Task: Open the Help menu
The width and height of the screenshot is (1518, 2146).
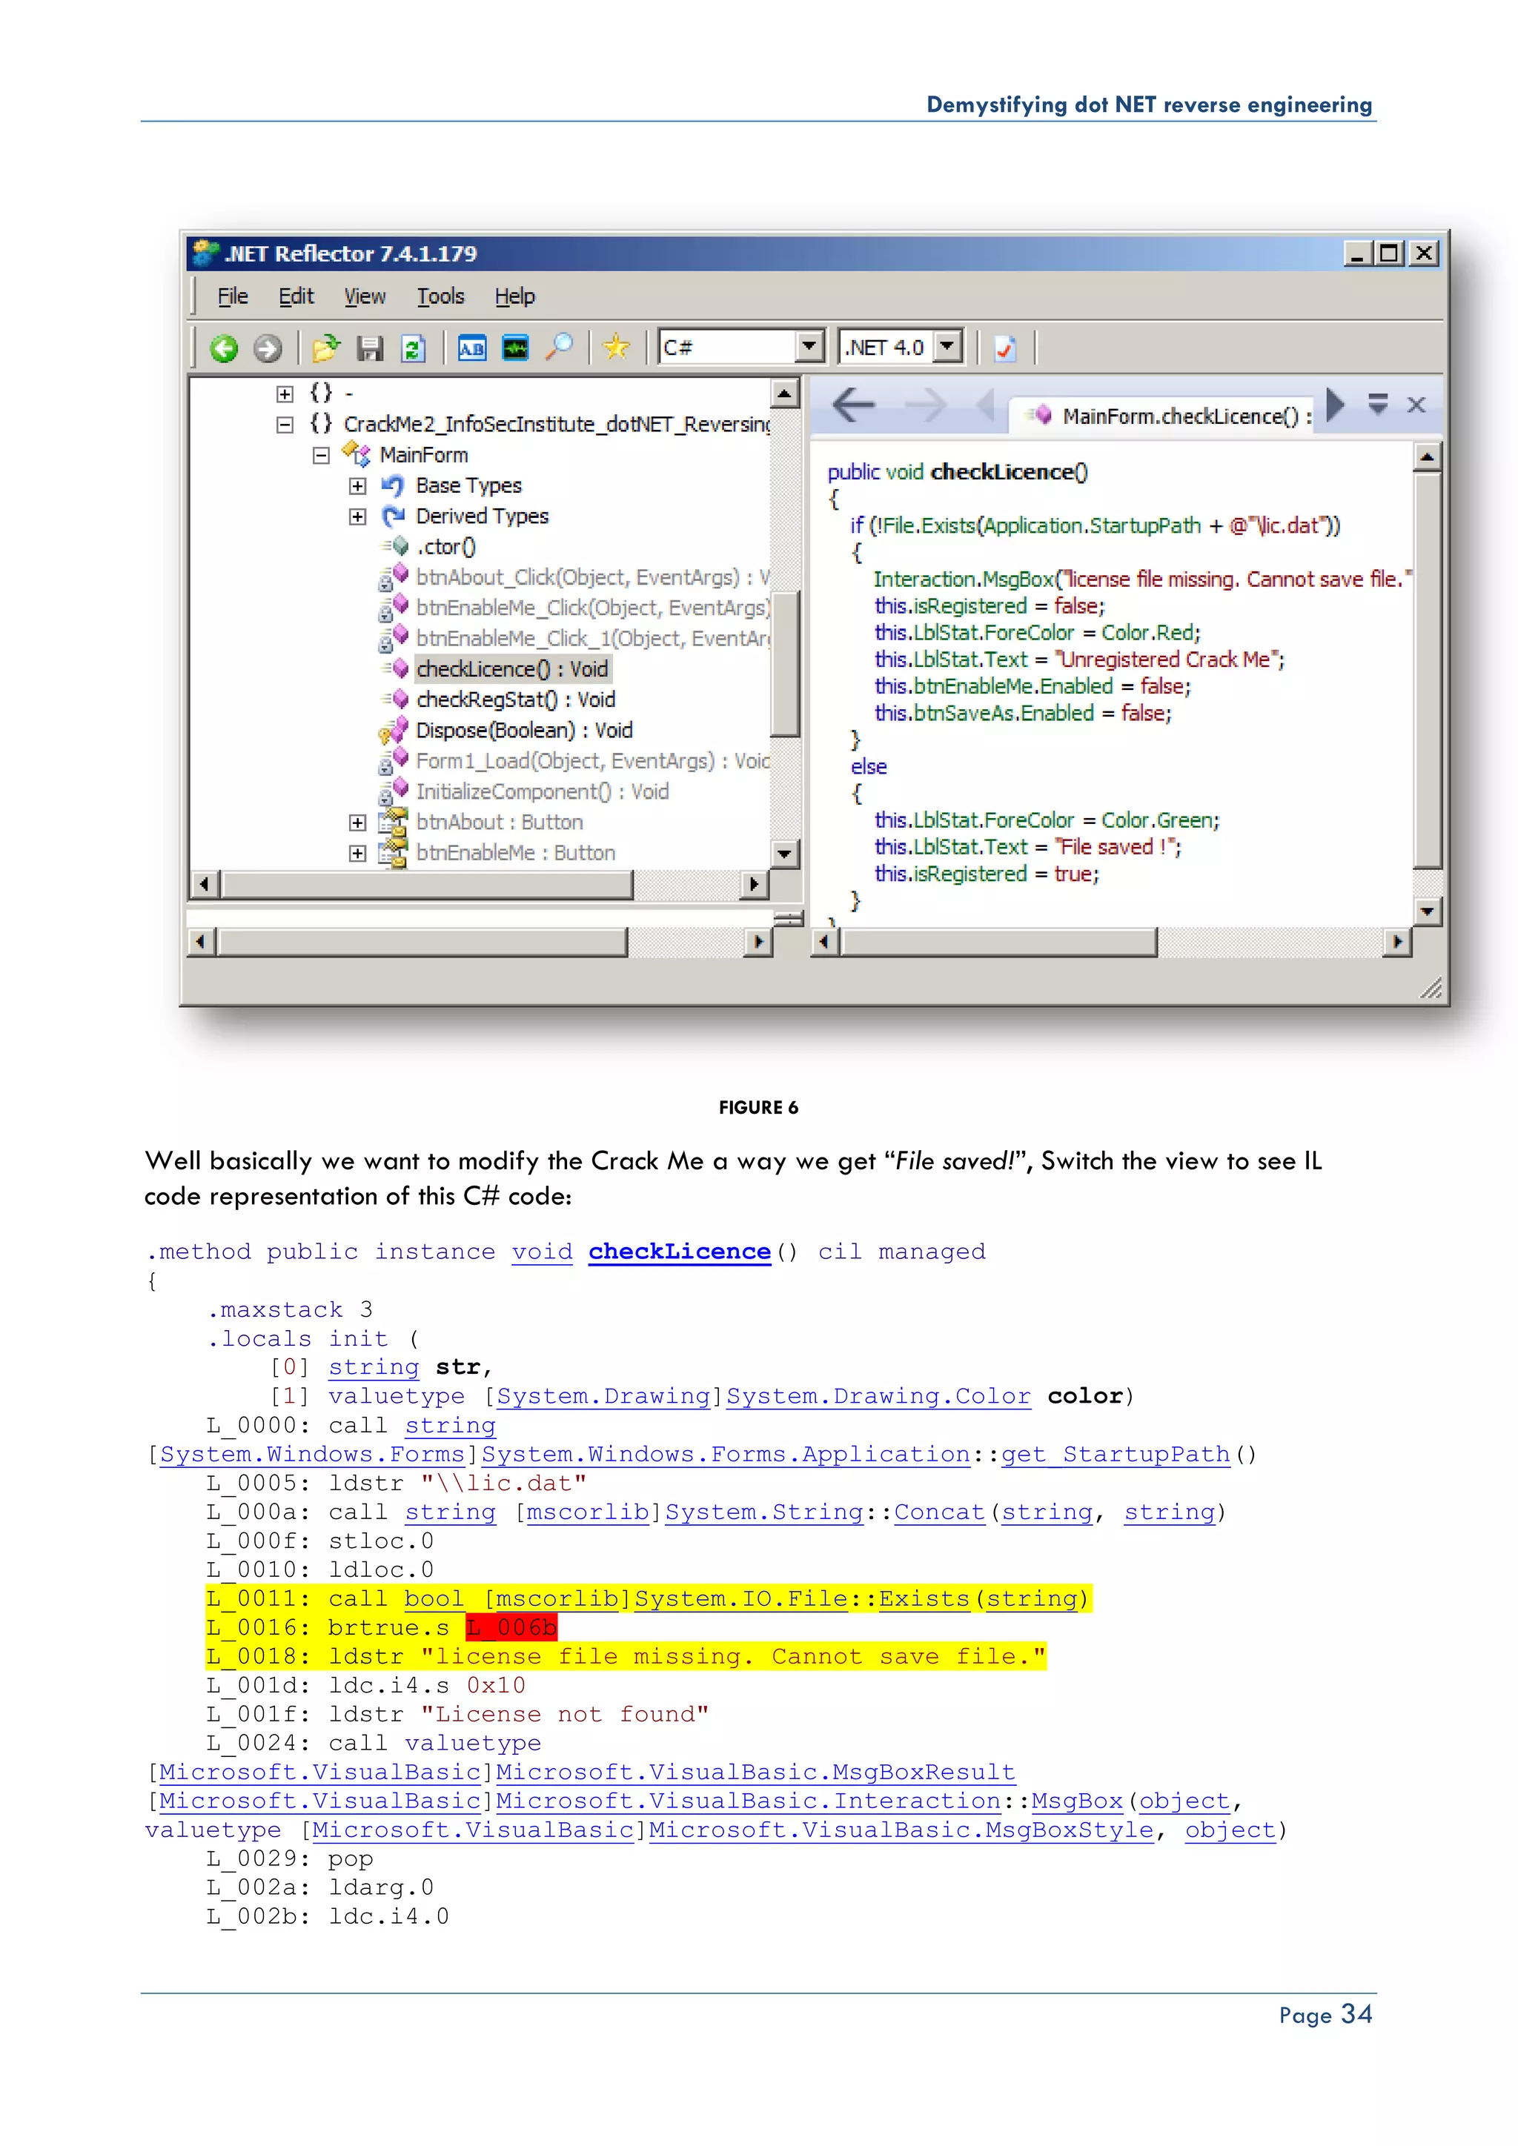Action: tap(515, 296)
